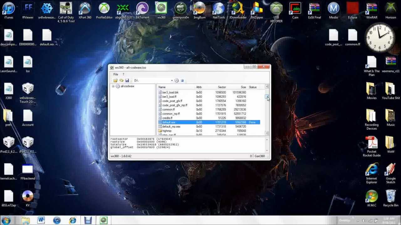Open Cain desktop icon

(295, 11)
